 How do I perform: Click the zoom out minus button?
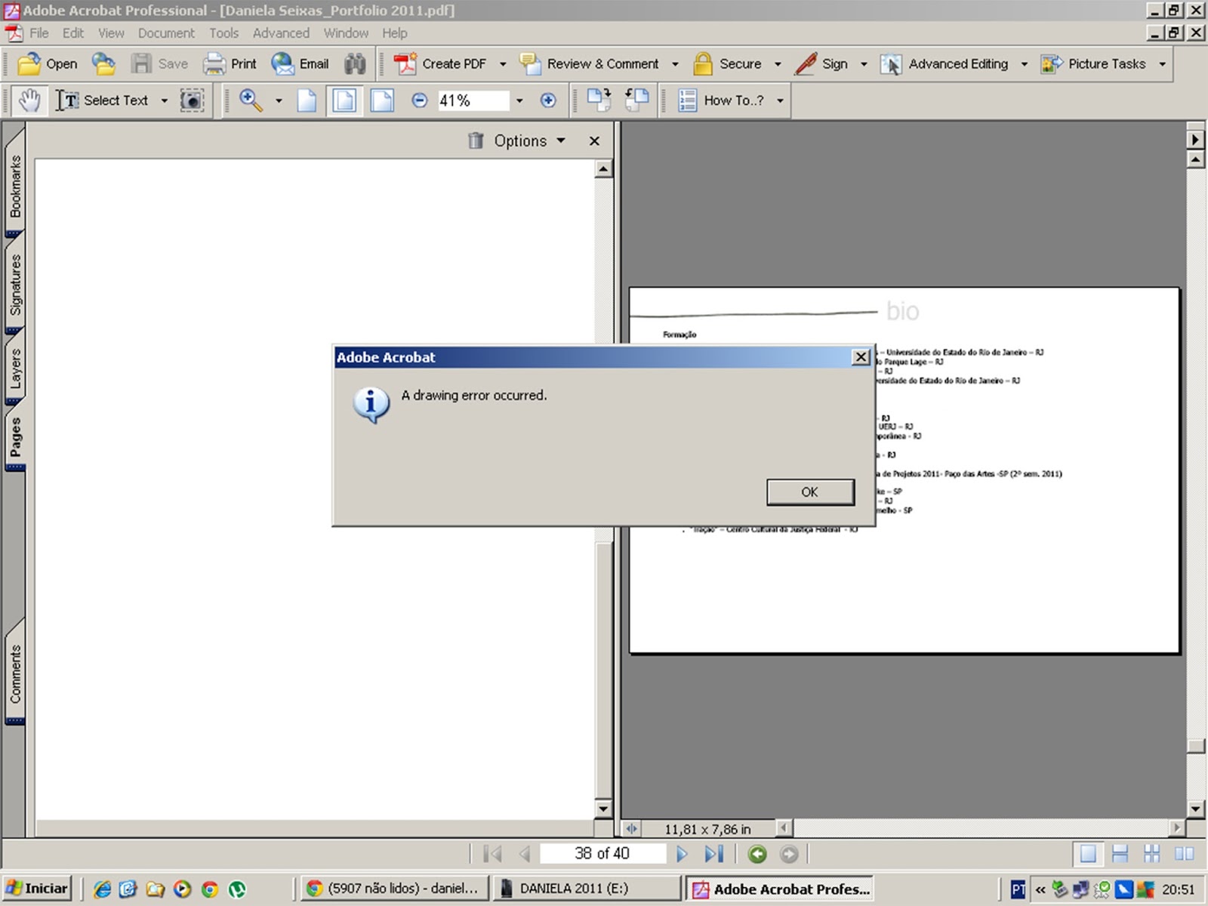click(420, 100)
